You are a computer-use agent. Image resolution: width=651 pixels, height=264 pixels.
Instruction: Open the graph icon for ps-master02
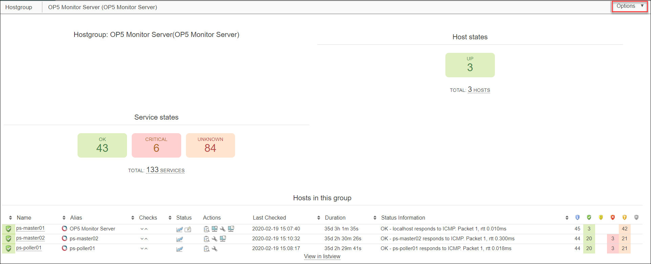[180, 239]
